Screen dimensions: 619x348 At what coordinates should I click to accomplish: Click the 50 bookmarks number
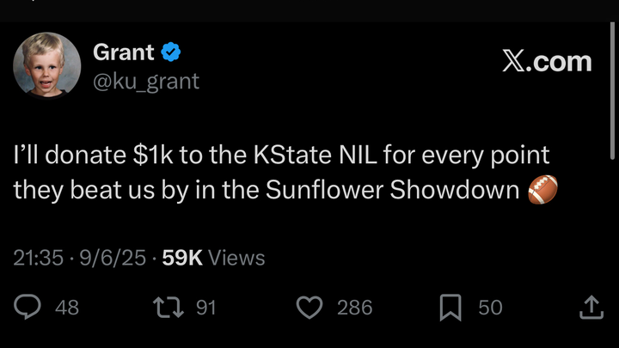490,308
